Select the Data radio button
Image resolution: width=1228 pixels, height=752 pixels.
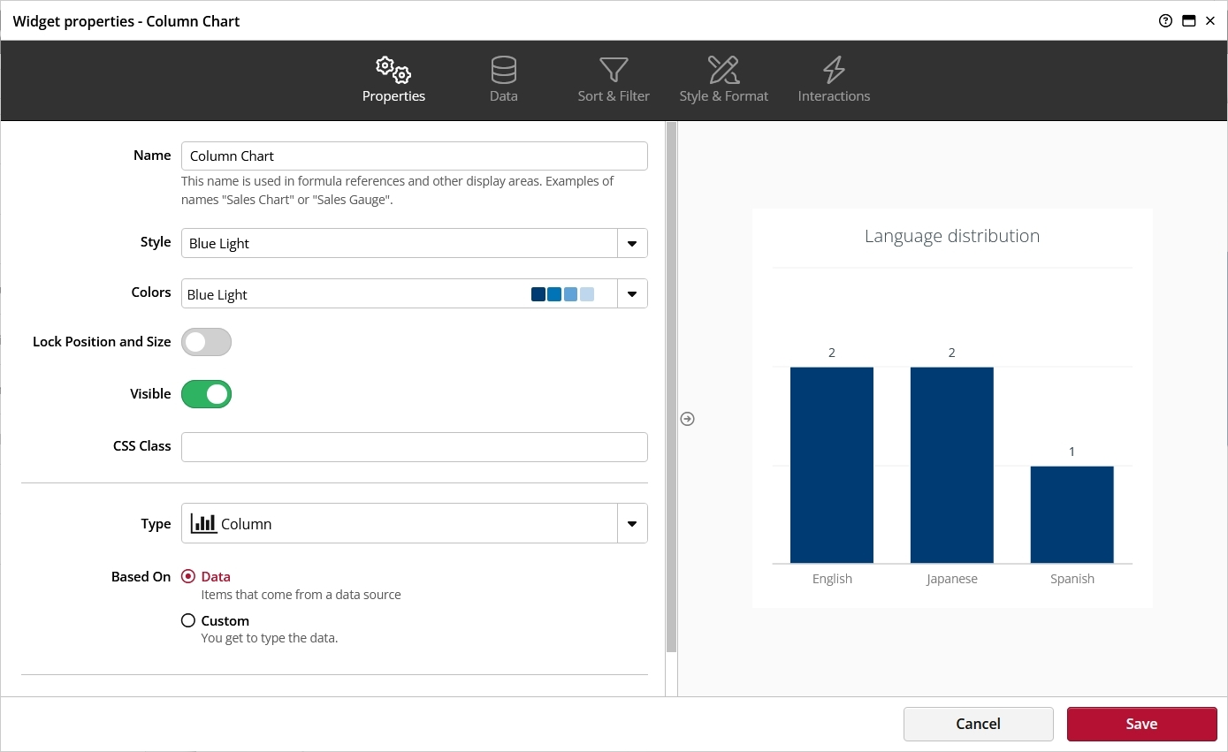(x=188, y=576)
